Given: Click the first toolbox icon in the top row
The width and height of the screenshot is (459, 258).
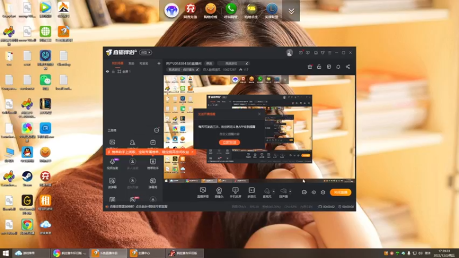Looking at the screenshot, I should (112, 142).
